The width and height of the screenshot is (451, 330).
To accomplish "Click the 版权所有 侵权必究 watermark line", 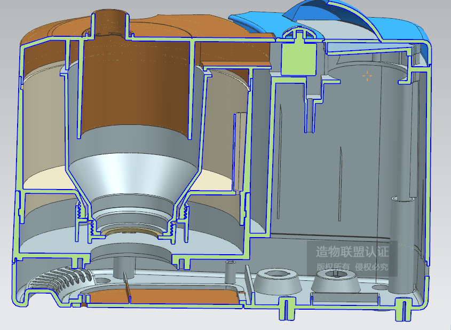I will tap(352, 267).
